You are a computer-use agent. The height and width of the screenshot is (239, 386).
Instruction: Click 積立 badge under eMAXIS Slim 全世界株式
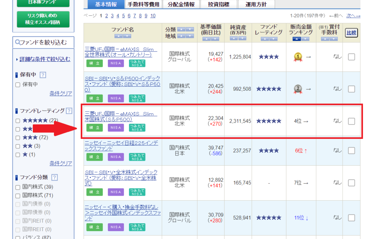pyautogui.click(x=95, y=63)
